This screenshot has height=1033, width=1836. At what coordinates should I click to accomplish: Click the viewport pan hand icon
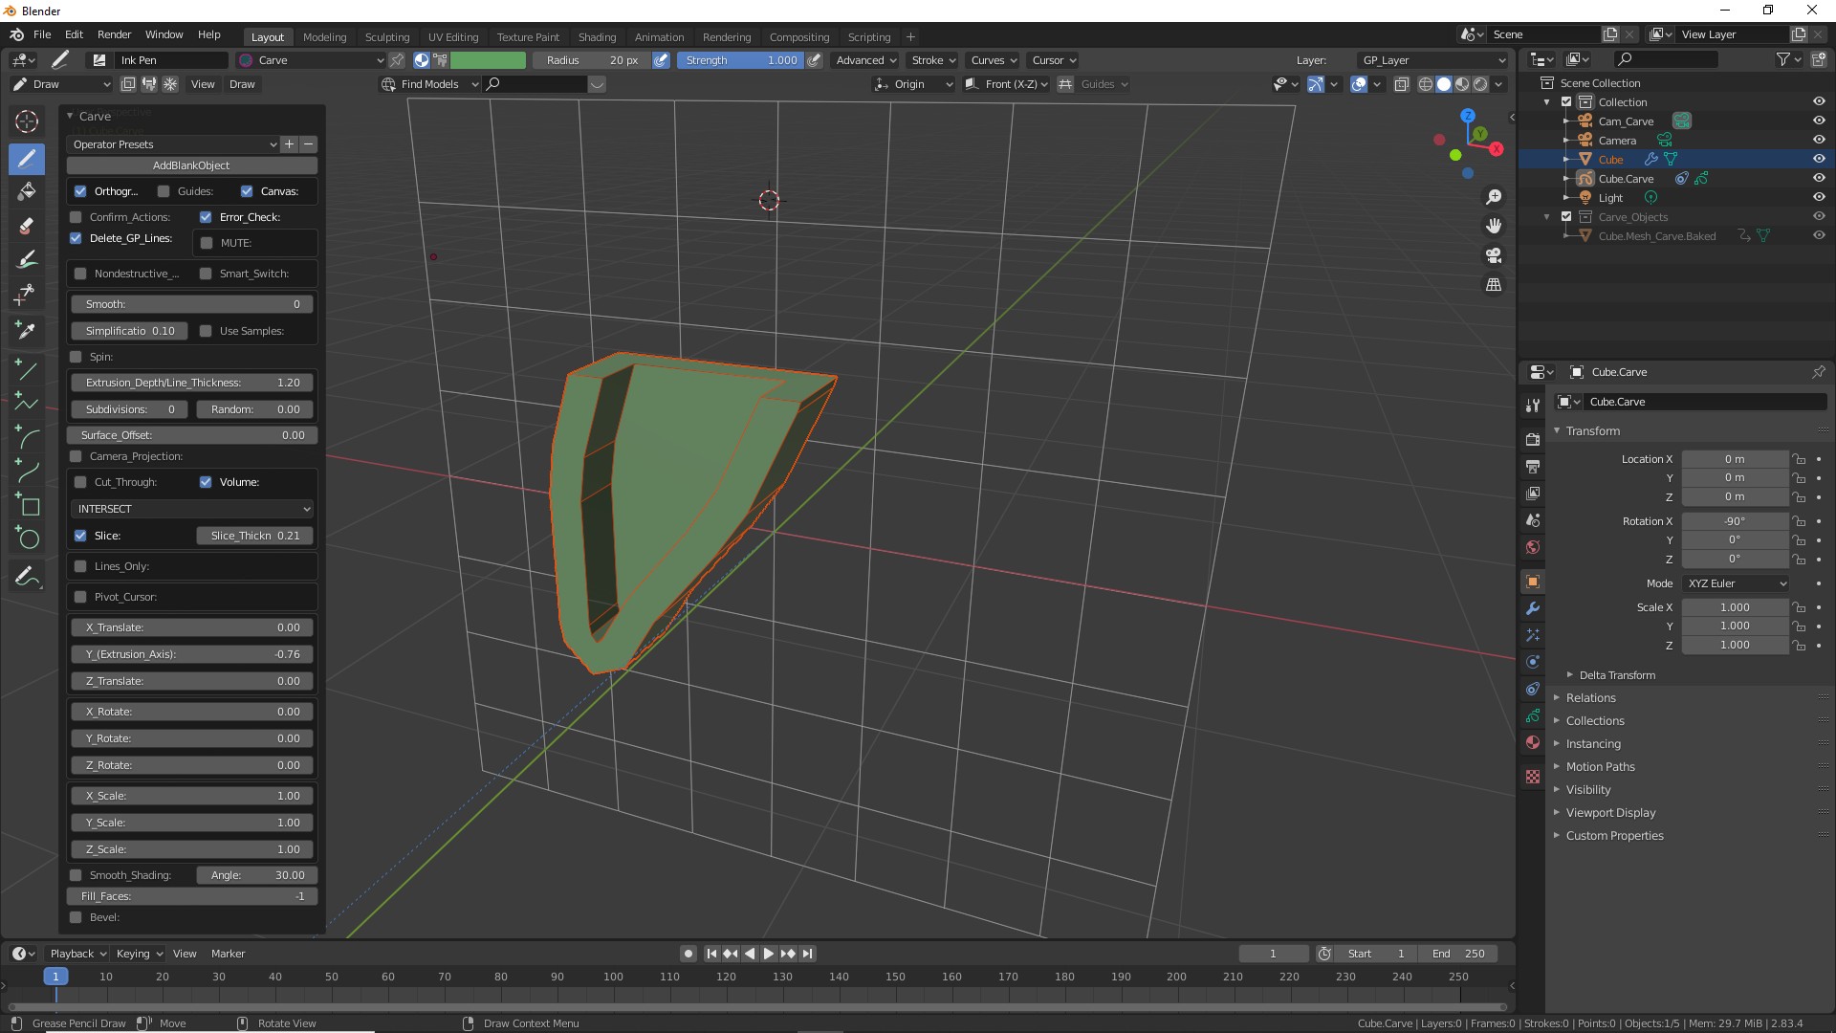pos(1493,227)
